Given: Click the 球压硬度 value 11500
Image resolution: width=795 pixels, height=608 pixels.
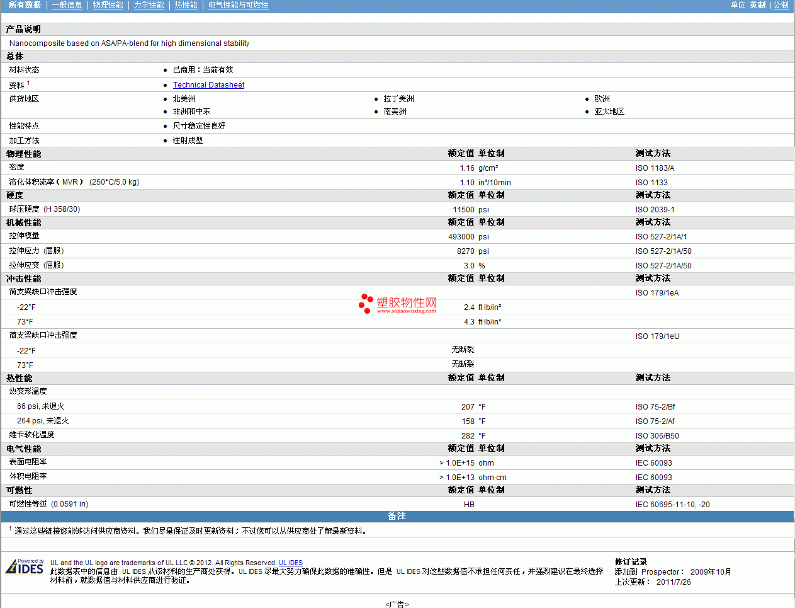Looking at the screenshot, I should (x=463, y=210).
